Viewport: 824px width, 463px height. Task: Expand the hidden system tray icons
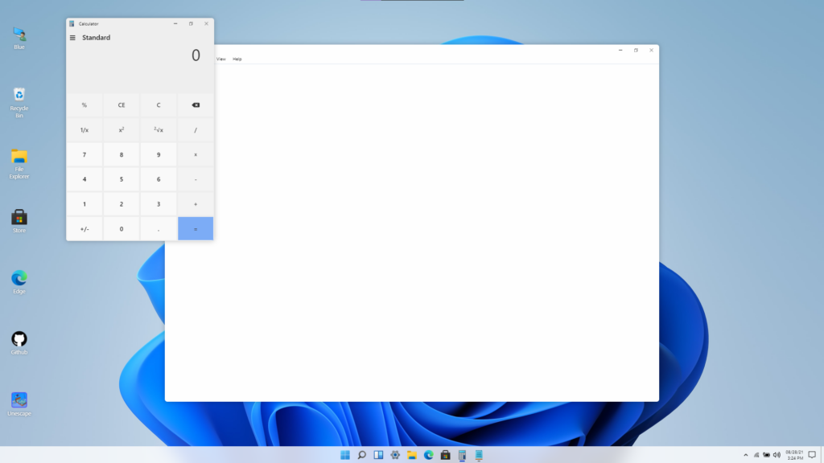pos(746,455)
